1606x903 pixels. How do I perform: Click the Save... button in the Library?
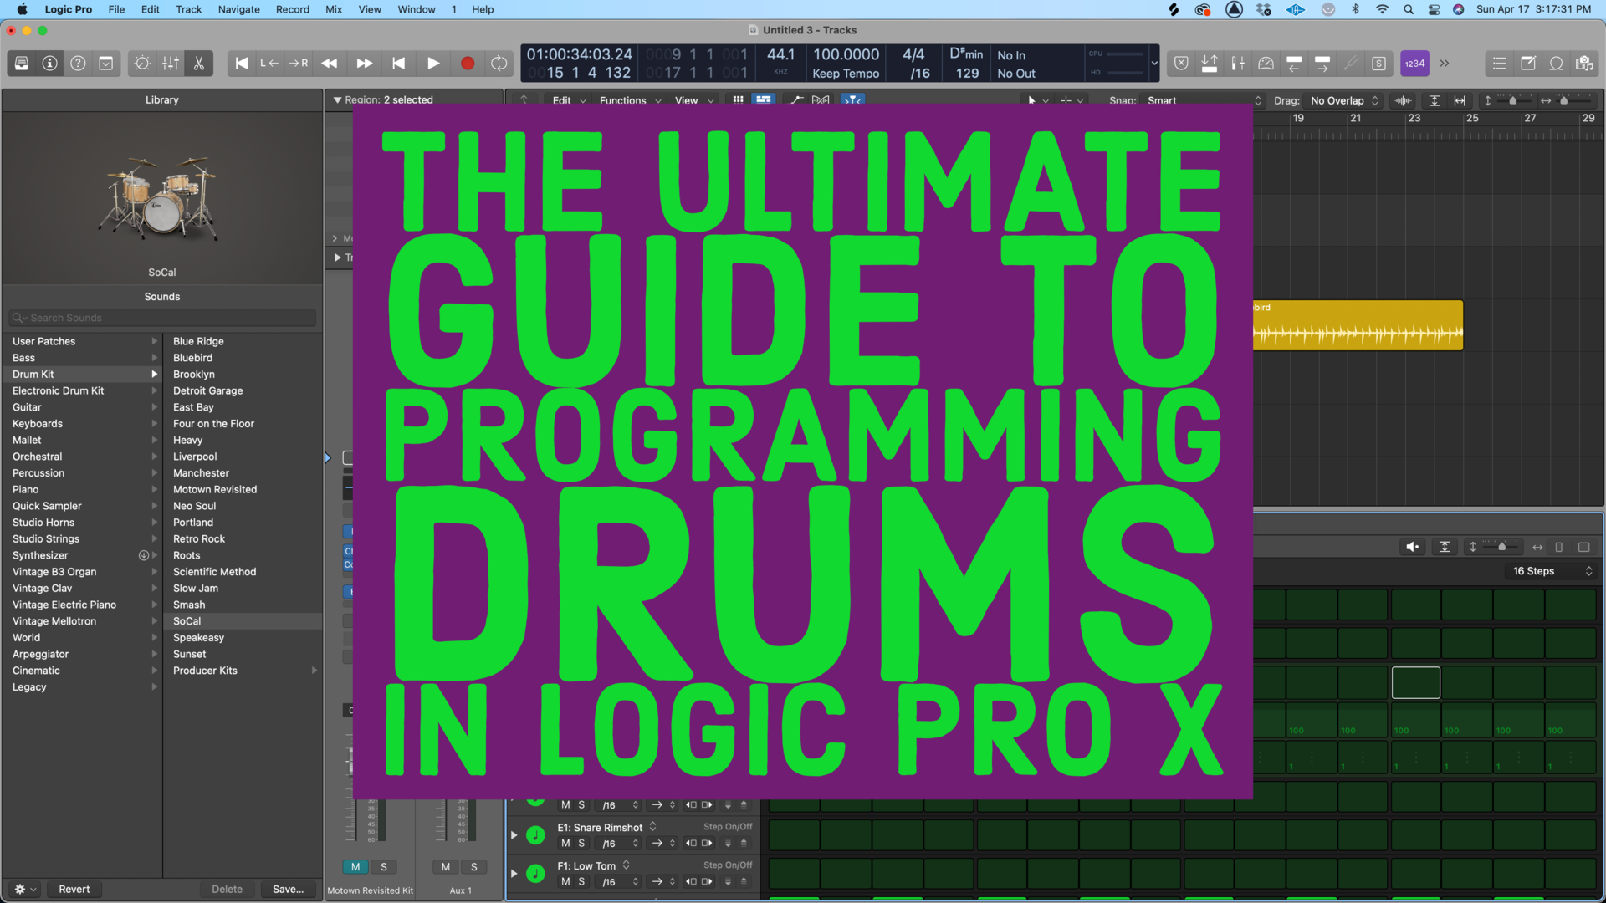click(288, 889)
